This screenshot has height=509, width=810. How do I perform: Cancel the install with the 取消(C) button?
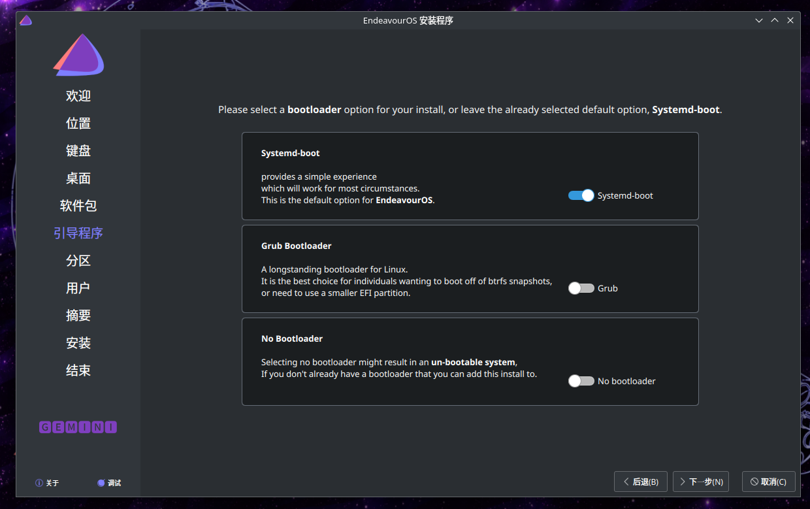(x=768, y=482)
